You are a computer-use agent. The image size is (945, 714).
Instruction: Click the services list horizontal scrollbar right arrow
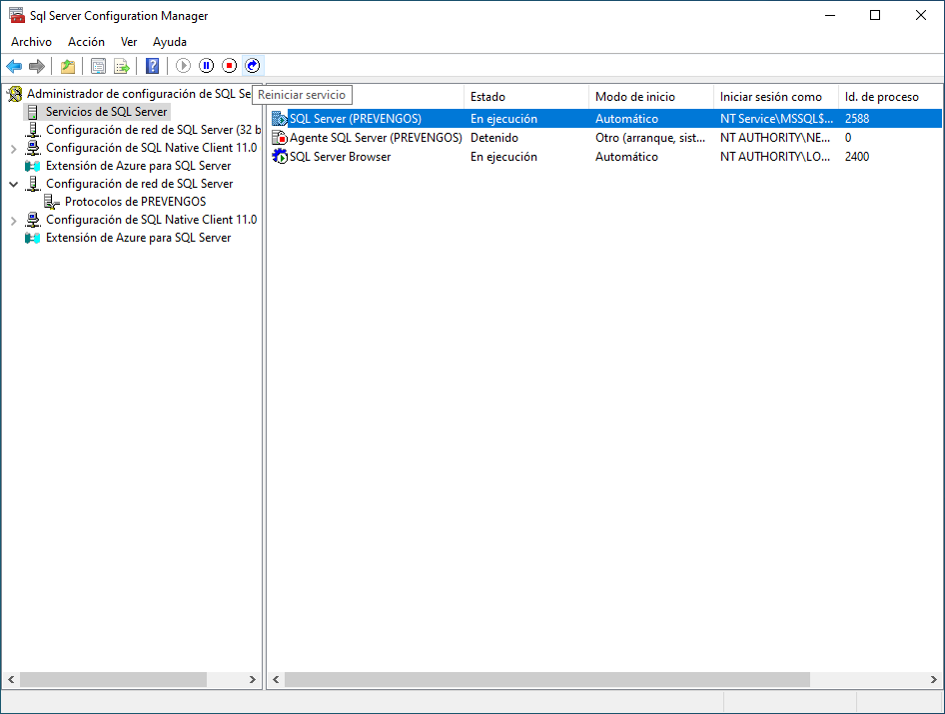coord(934,679)
